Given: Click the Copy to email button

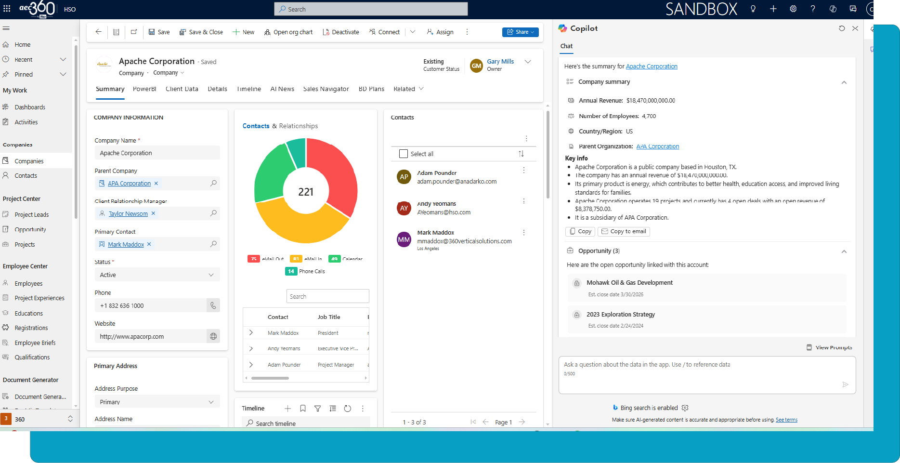Looking at the screenshot, I should point(624,232).
